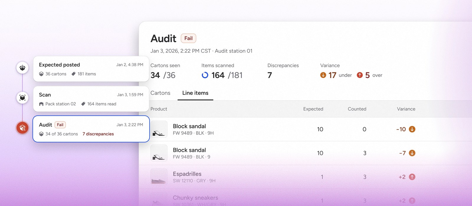Click the Espadrilles product name
Viewport: 472px width, 206px height.
[x=187, y=174]
